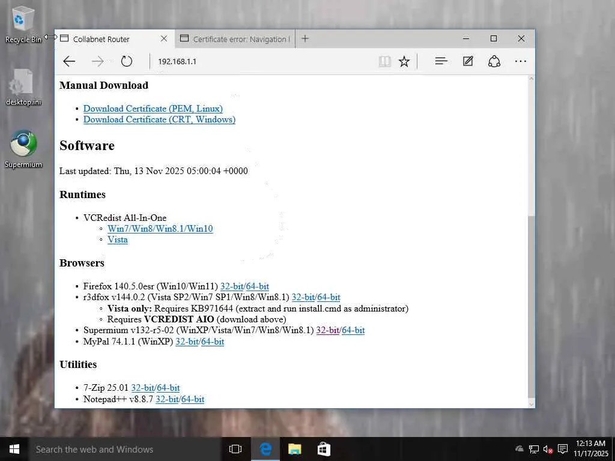Open VCRedist Vista link
The height and width of the screenshot is (461, 615).
[x=118, y=240]
